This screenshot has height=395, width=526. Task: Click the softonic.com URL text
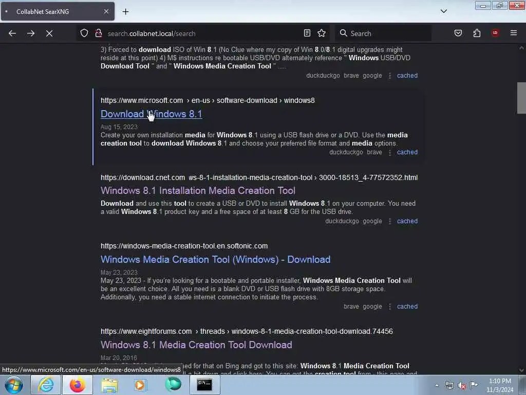(184, 246)
